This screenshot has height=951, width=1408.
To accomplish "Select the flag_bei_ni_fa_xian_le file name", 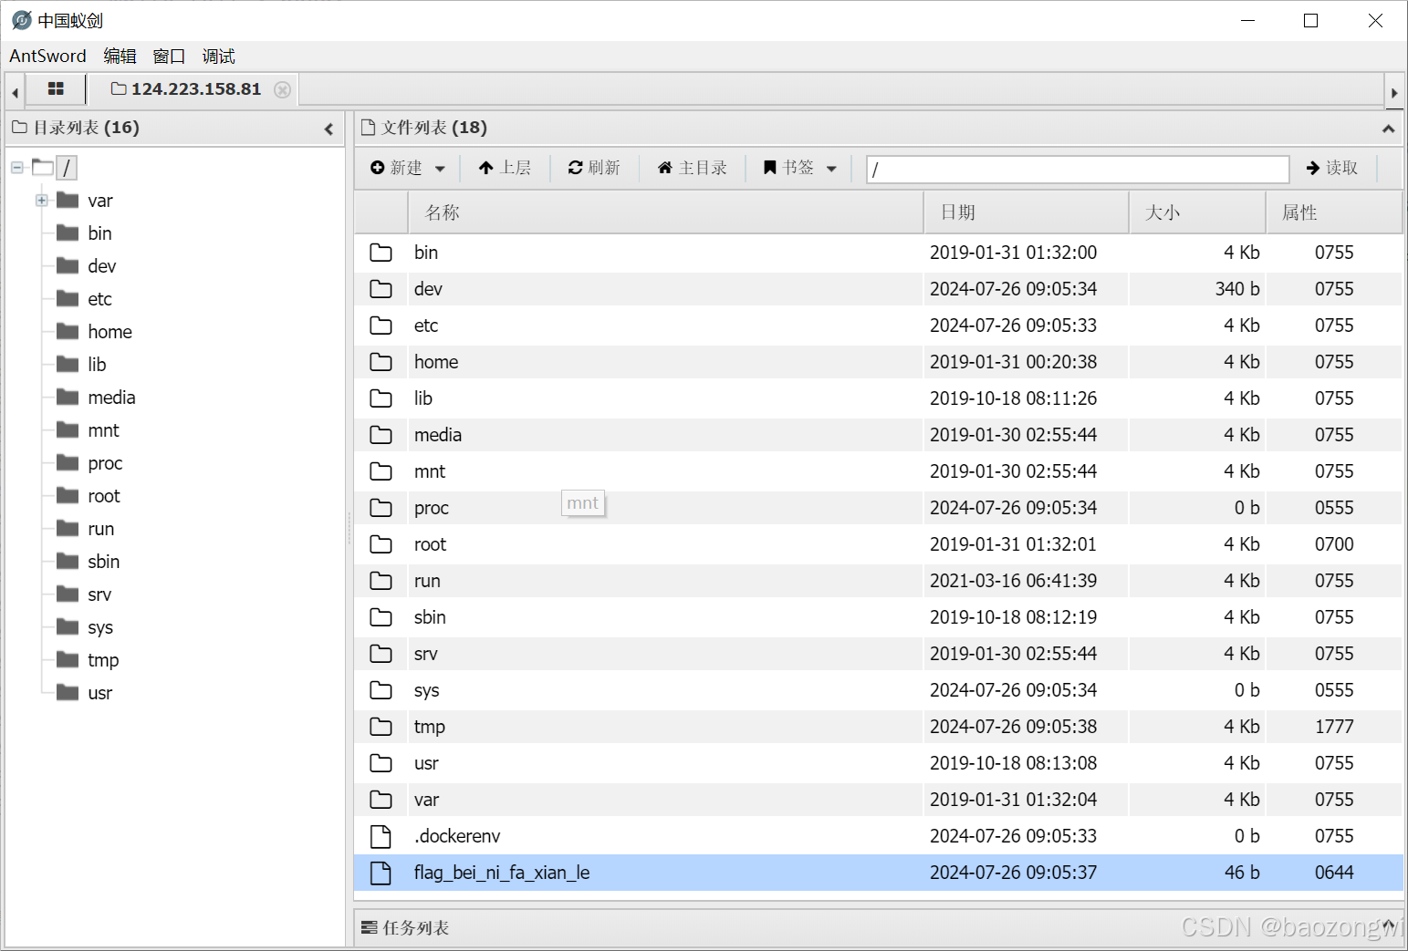I will (x=502, y=873).
